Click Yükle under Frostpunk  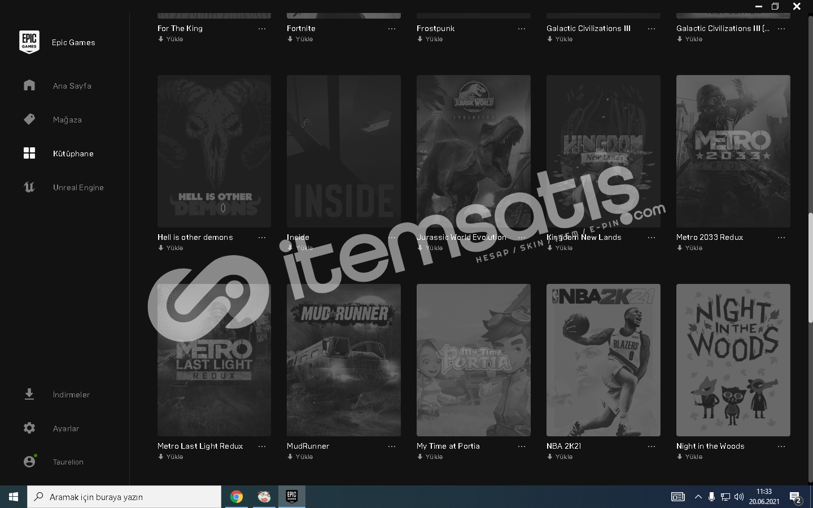coord(430,39)
